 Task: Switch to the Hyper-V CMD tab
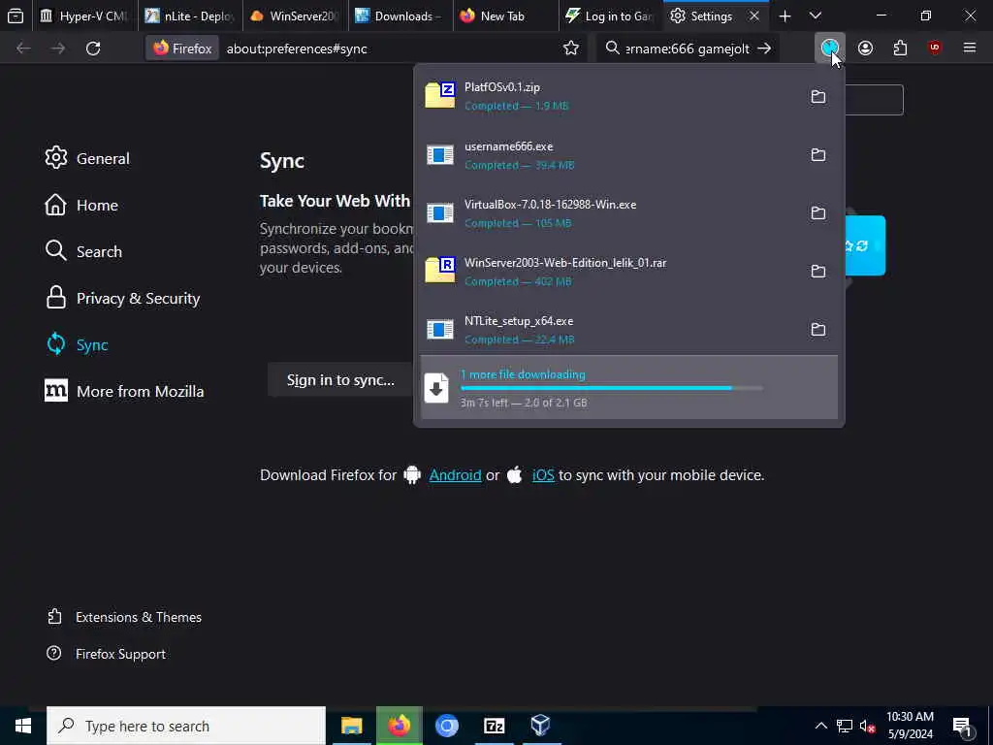[85, 16]
